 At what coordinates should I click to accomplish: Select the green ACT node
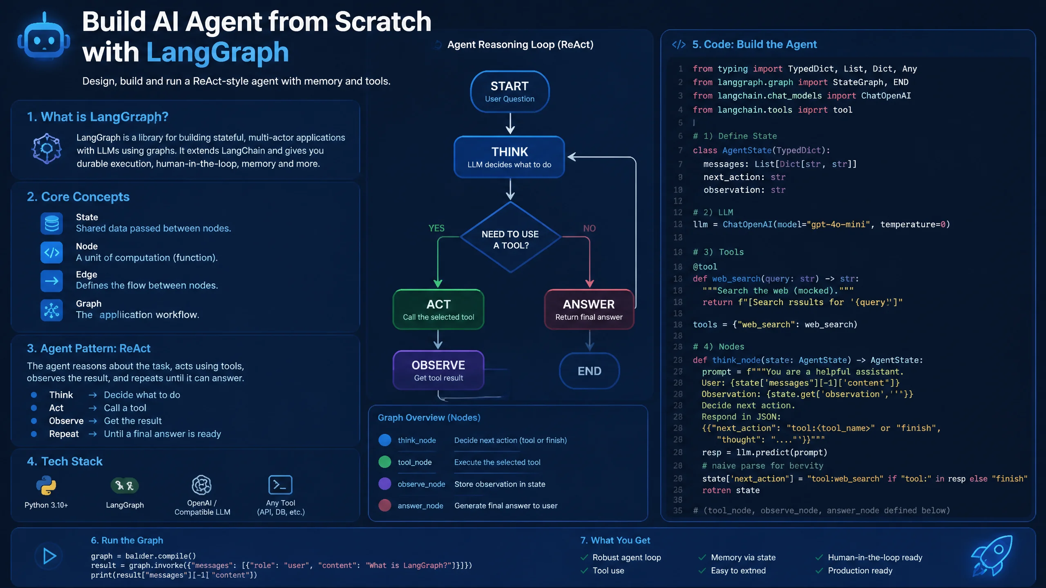[x=438, y=310]
